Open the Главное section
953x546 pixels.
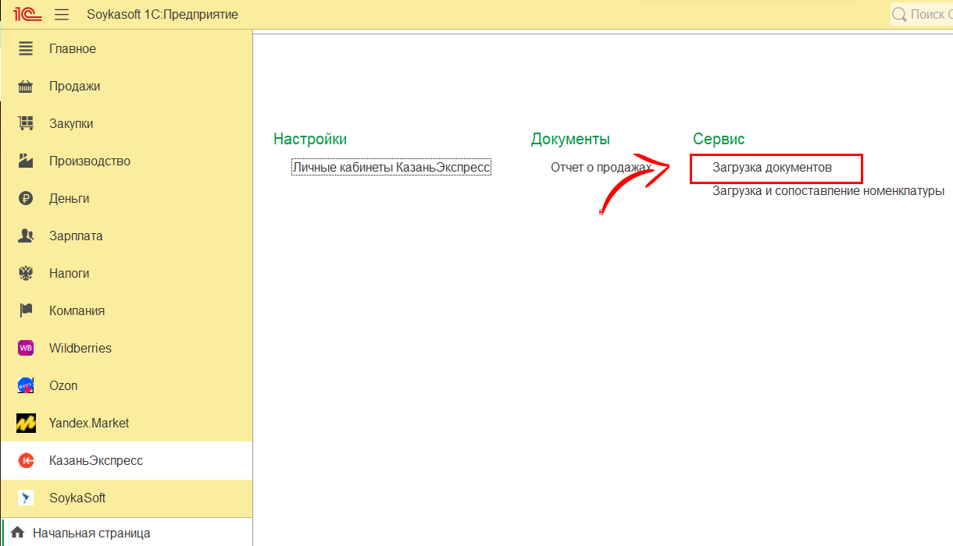click(x=127, y=48)
